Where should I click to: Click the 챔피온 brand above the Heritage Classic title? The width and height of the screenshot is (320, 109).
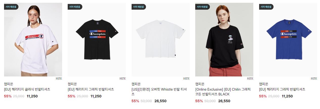pyautogui.click(x=9, y=84)
